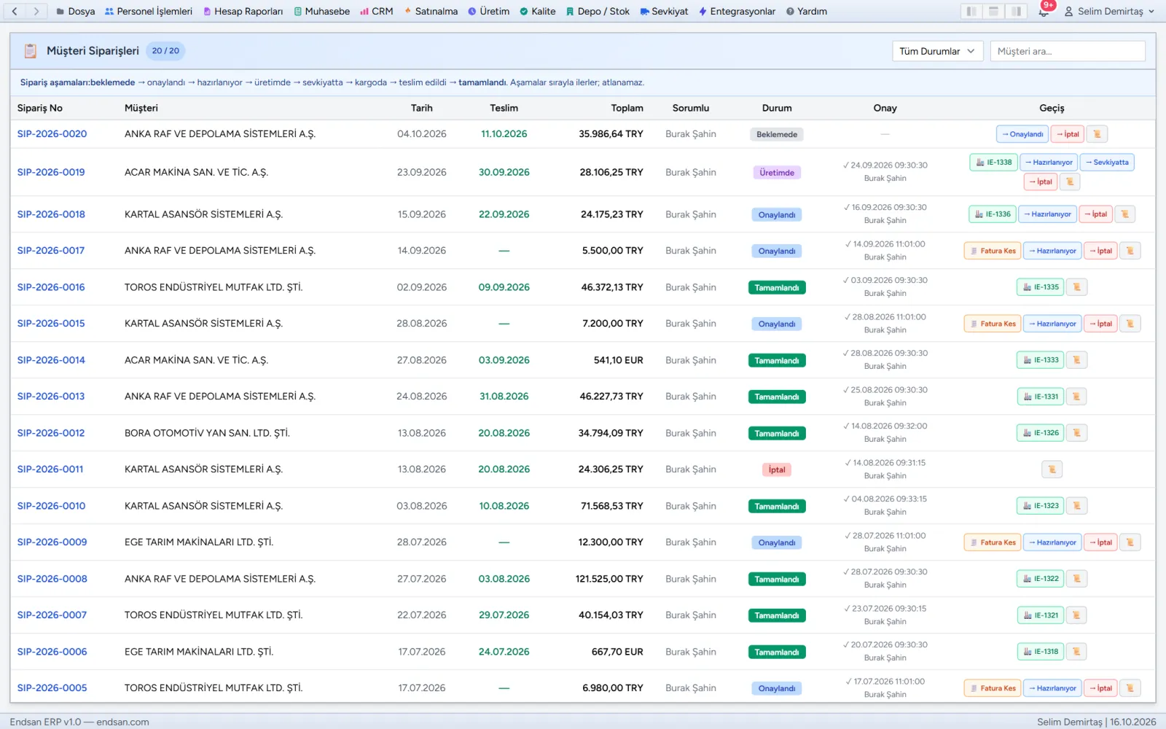Click İptal for SIP-2026-0015

pyautogui.click(x=1101, y=324)
